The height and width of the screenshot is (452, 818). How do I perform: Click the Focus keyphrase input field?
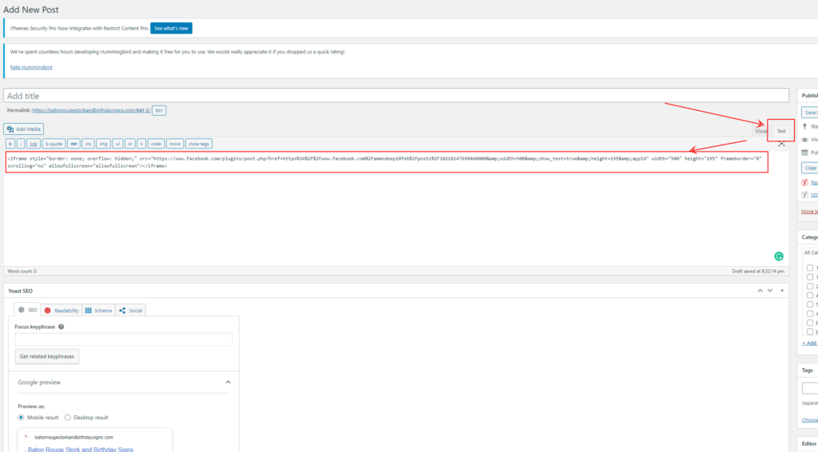click(x=124, y=339)
